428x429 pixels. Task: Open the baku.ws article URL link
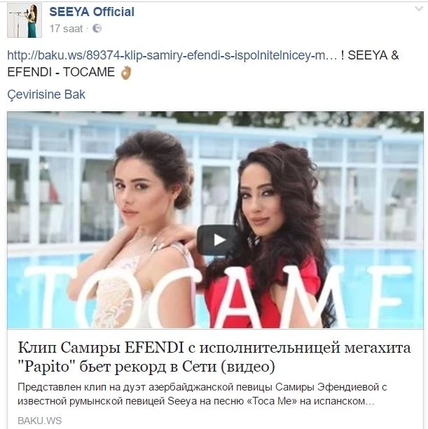tap(172, 55)
